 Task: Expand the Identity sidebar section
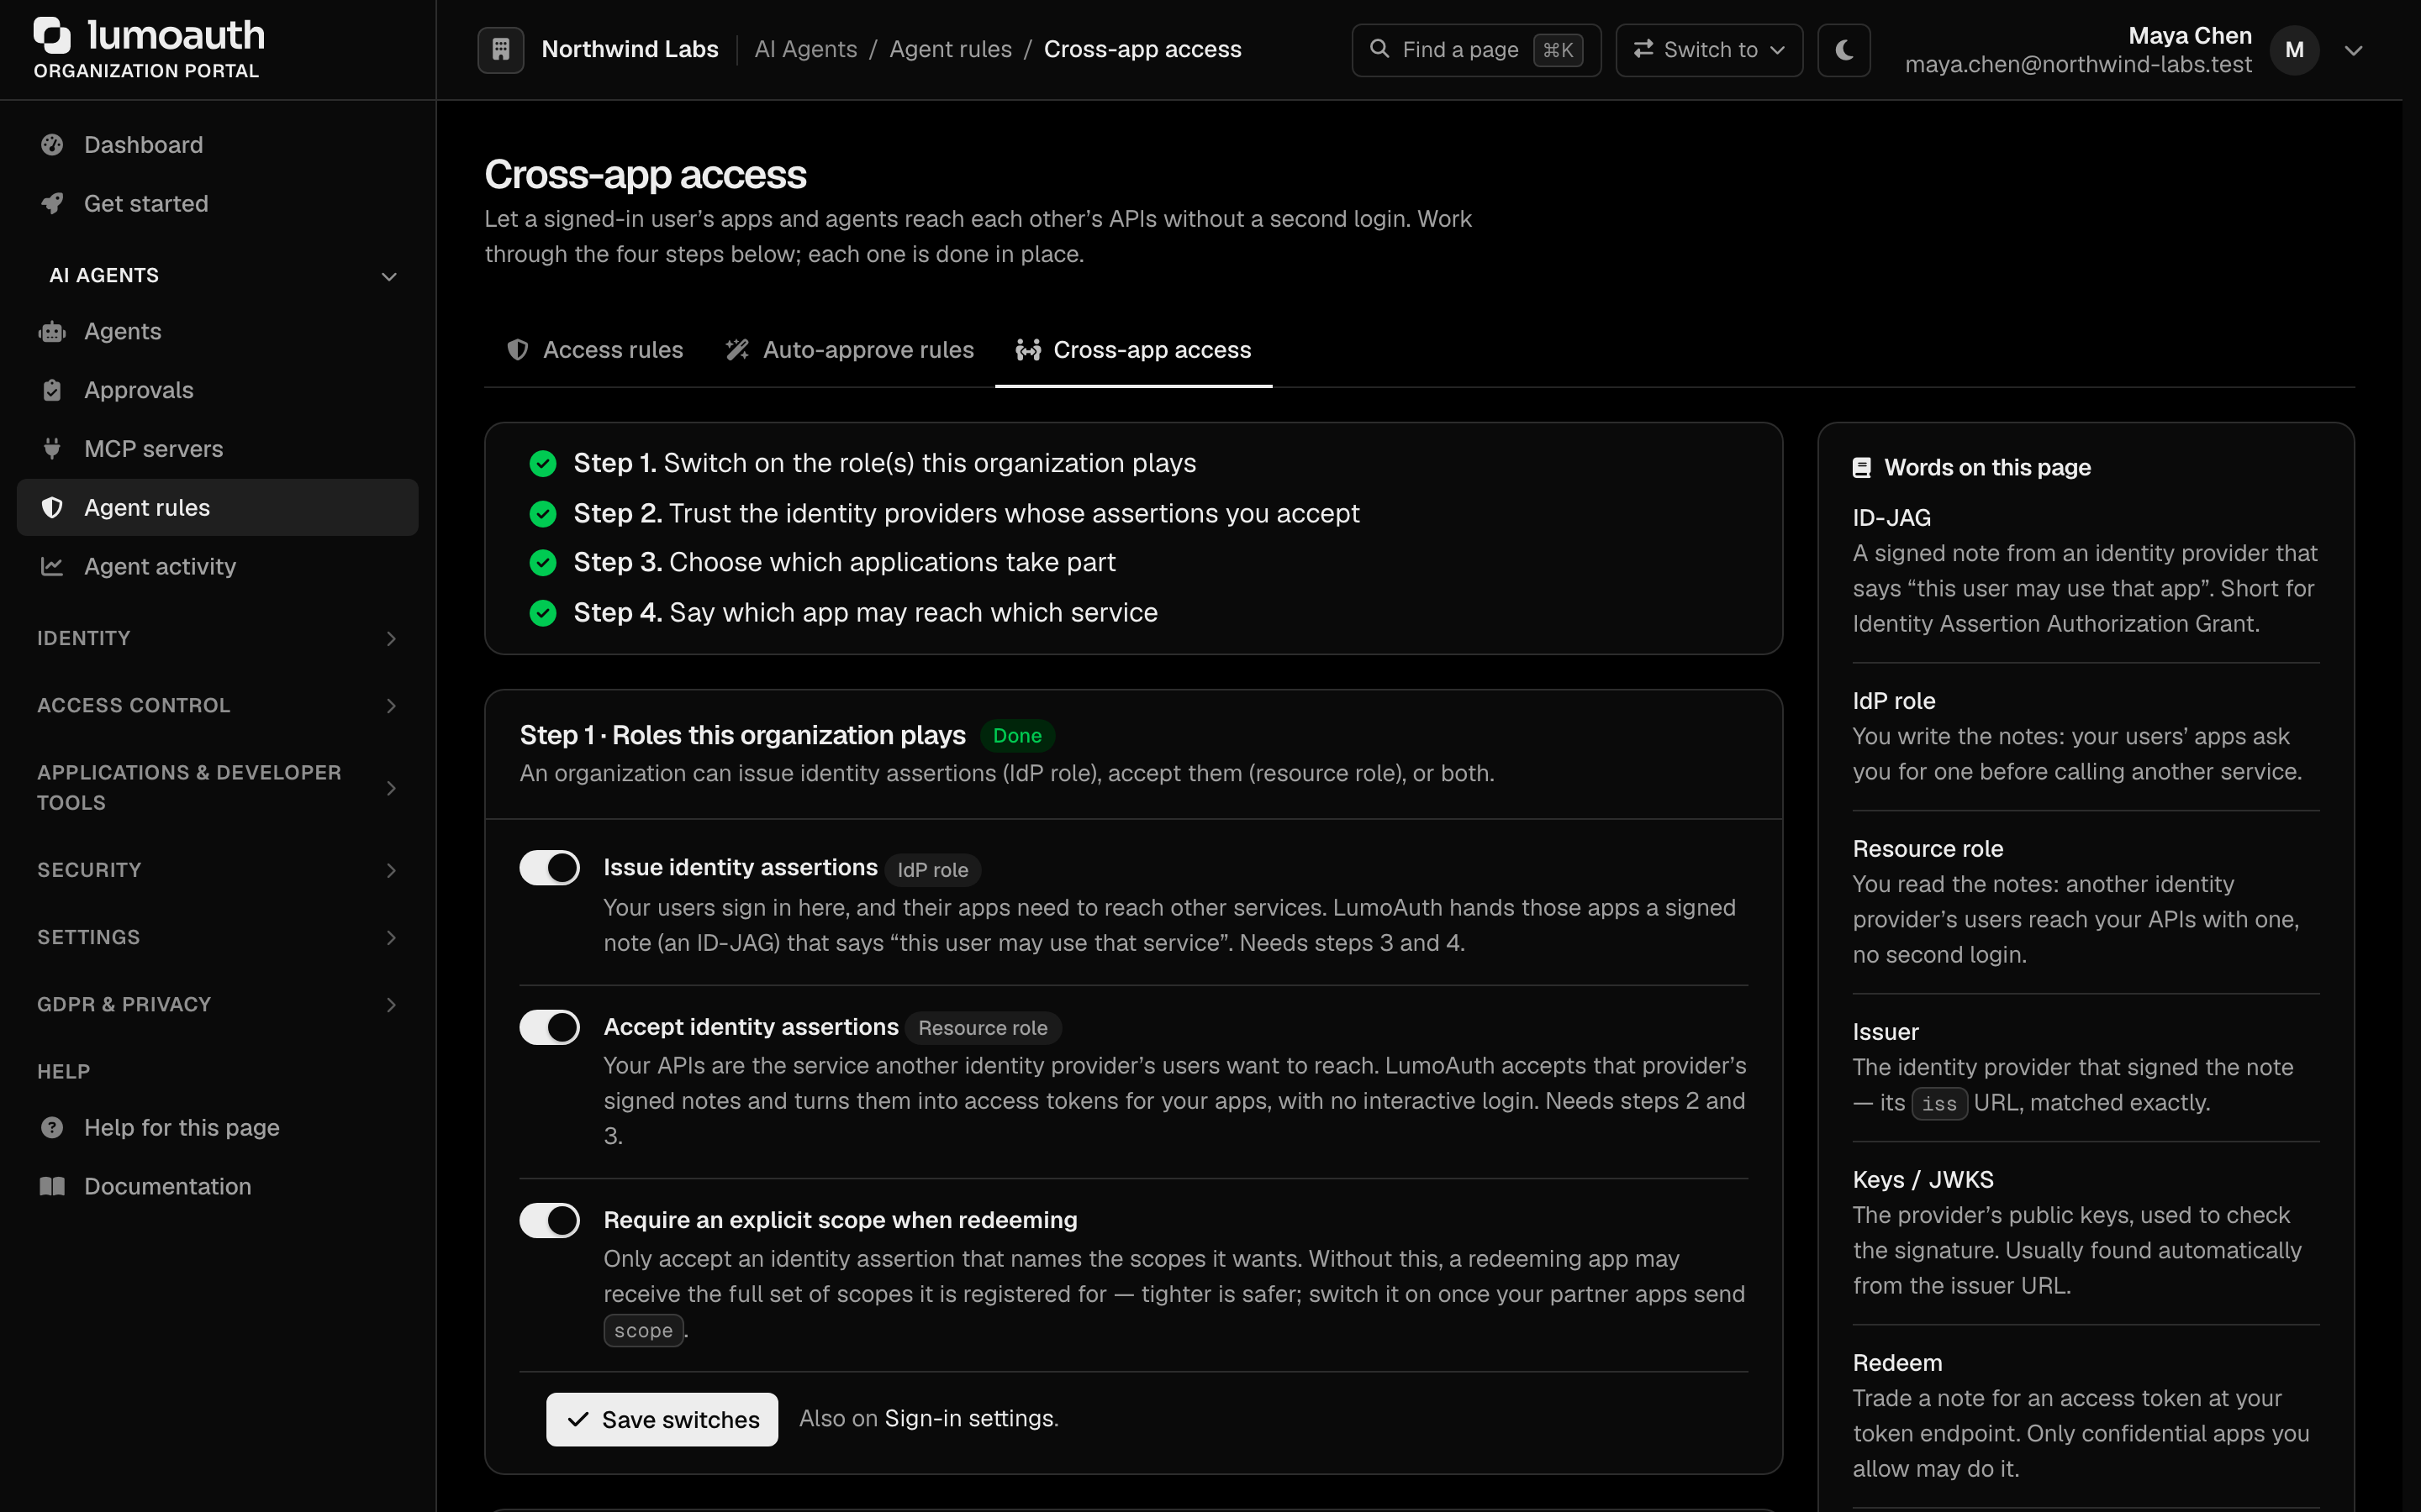(217, 639)
